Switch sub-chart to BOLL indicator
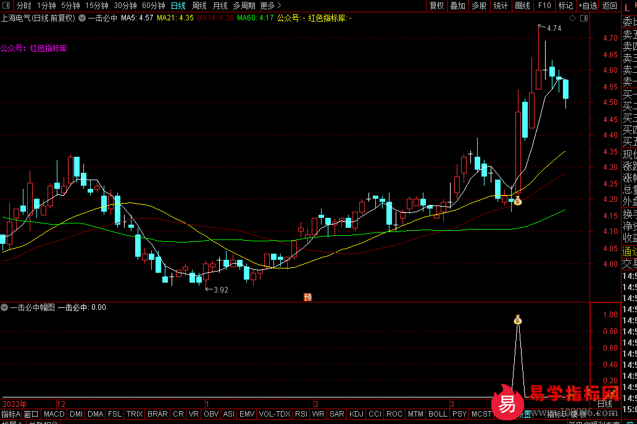 (x=438, y=414)
